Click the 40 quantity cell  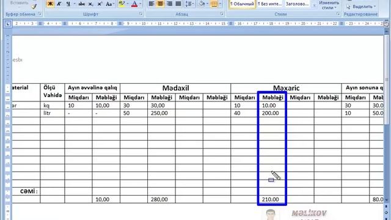click(x=244, y=113)
